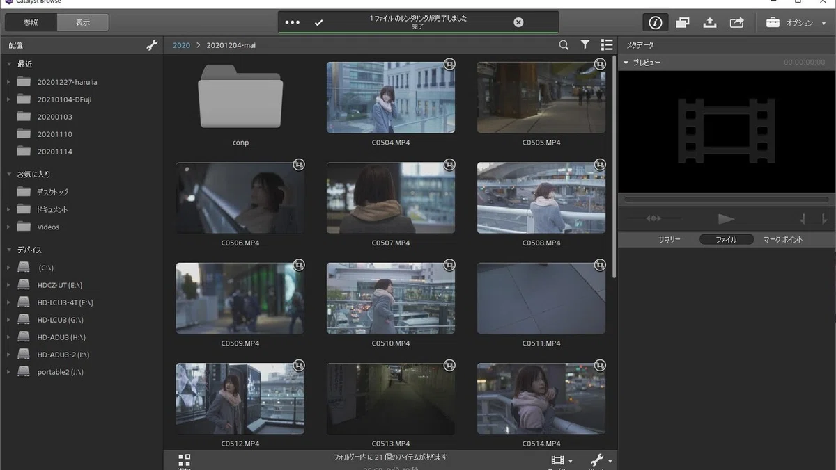Expand the 20201227-harulia folder
836x470 pixels.
(8, 82)
